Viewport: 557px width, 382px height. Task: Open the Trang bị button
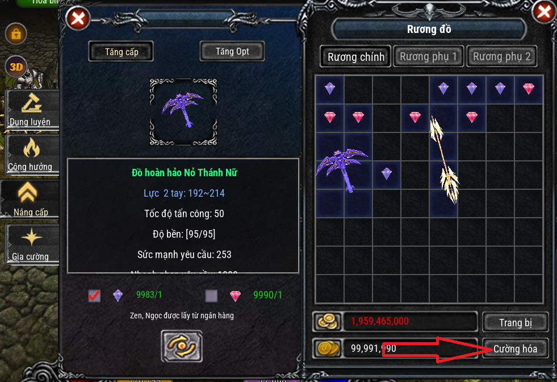point(515,322)
